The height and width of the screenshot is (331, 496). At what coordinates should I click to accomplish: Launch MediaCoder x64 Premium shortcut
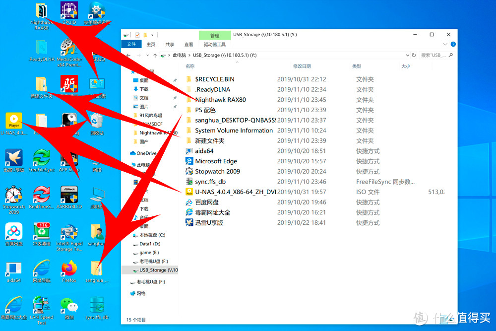pyautogui.click(x=69, y=52)
